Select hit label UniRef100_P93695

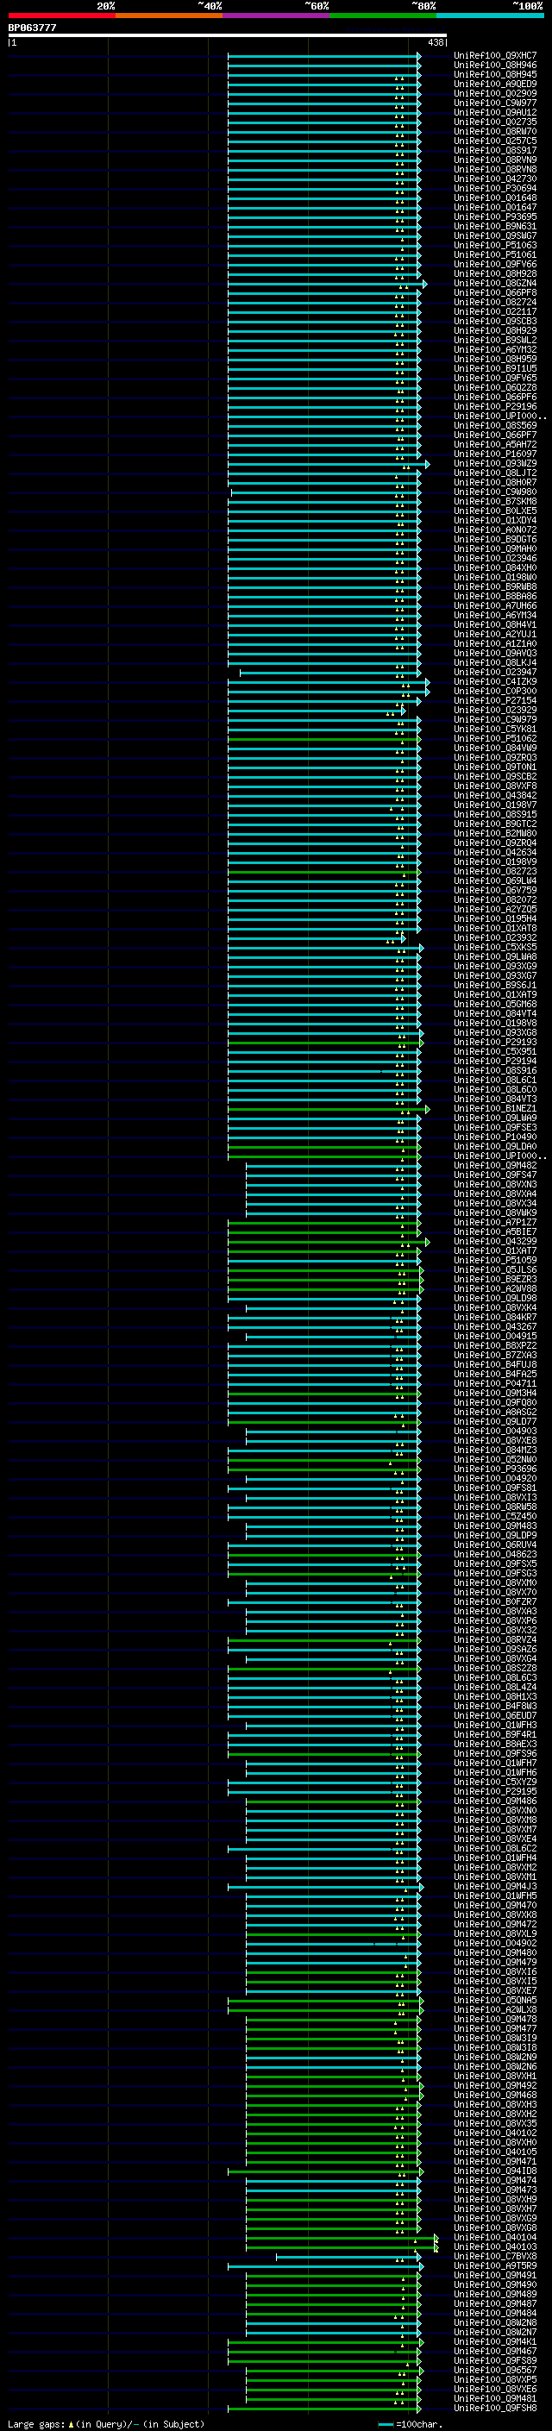pyautogui.click(x=494, y=217)
